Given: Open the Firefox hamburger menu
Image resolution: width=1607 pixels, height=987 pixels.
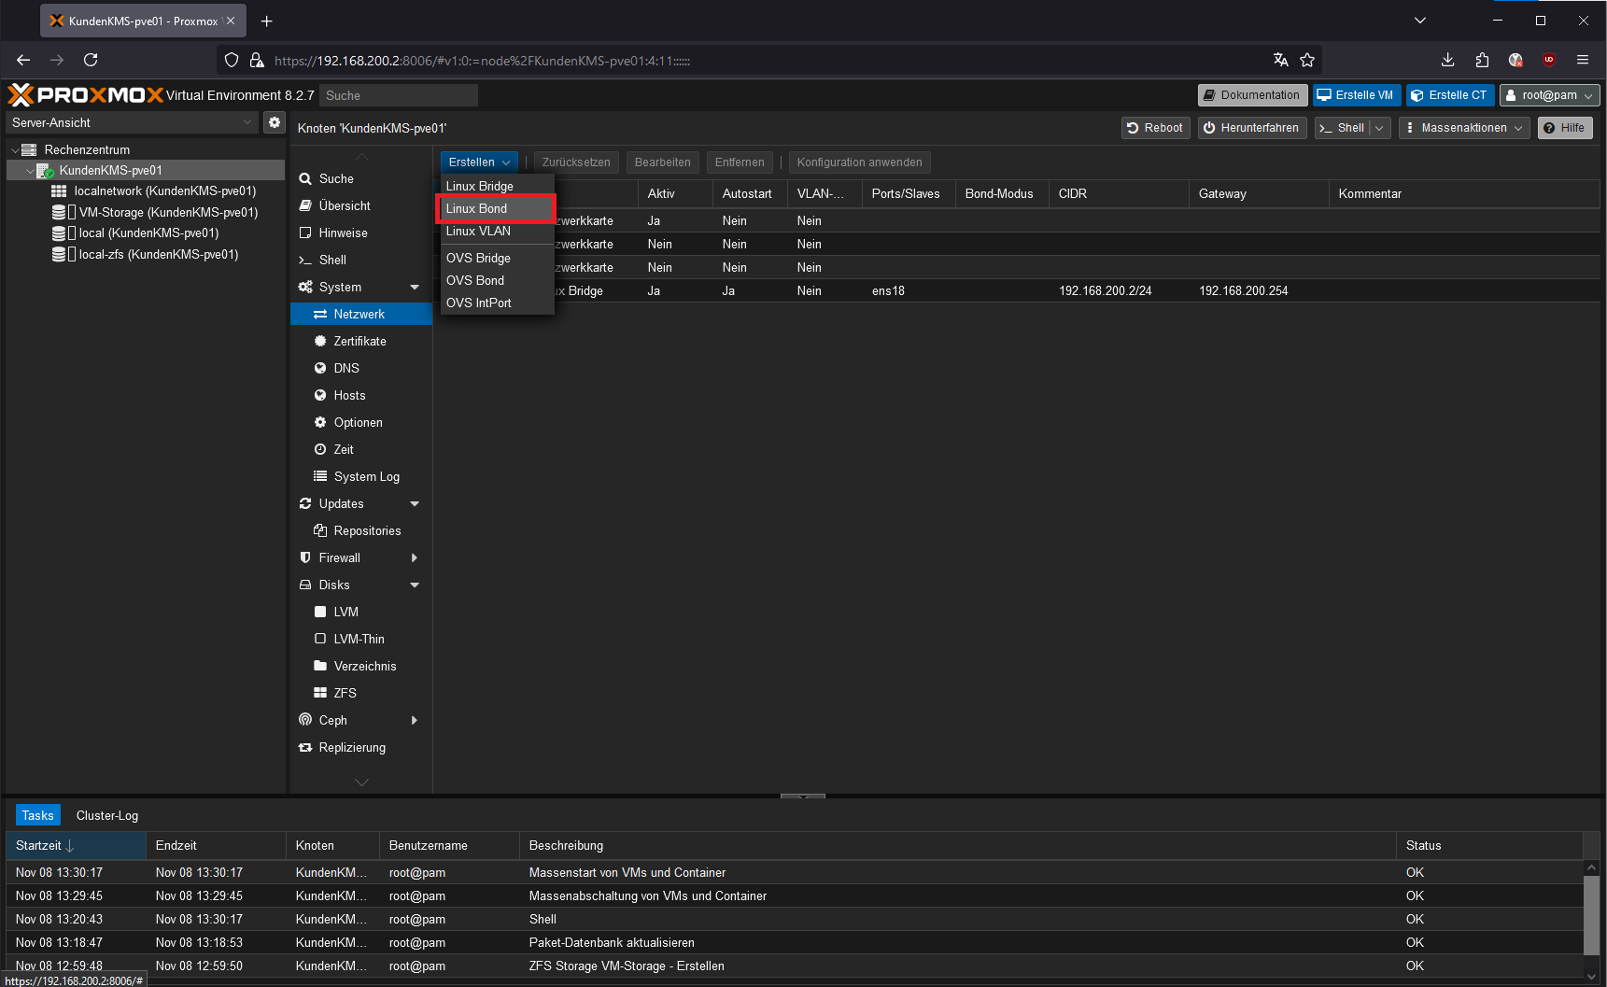Looking at the screenshot, I should (1583, 60).
